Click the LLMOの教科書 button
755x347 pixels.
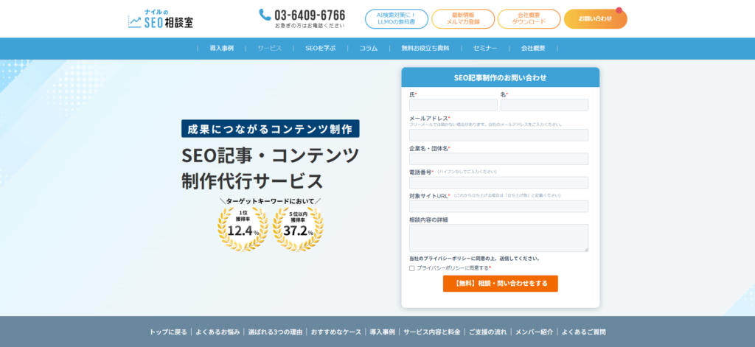396,18
